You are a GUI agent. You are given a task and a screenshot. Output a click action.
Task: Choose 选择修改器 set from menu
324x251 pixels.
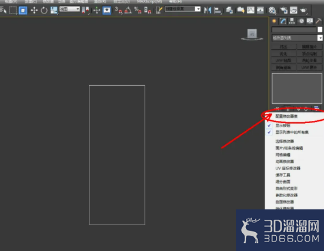click(x=285, y=141)
